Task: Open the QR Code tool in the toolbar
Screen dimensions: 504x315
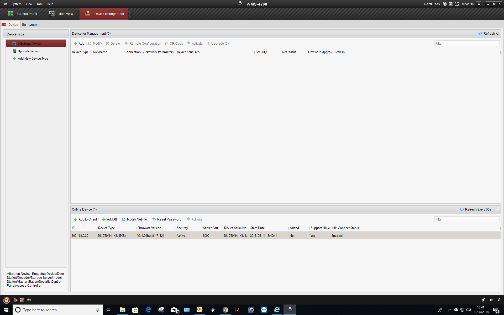Action: coord(174,43)
